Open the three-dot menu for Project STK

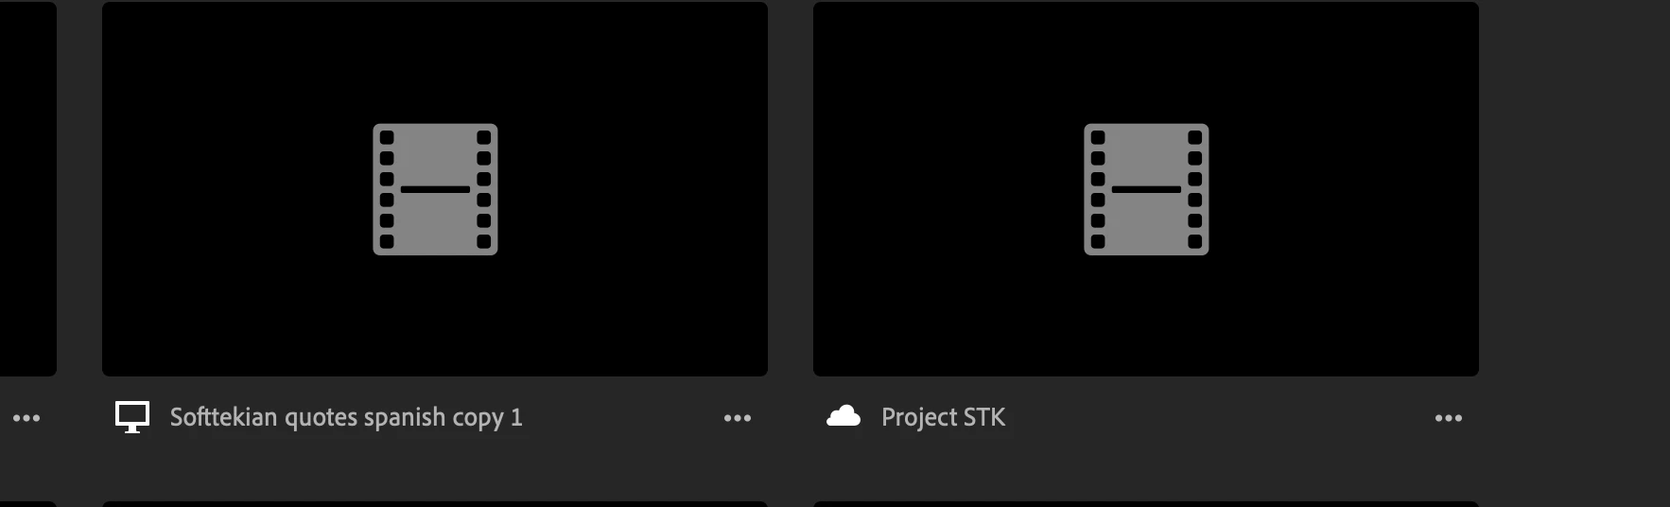1449,418
